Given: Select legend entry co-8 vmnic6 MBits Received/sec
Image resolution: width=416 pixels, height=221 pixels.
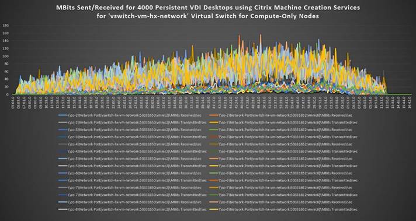Looking at the screenshot, I should click(x=280, y=202).
